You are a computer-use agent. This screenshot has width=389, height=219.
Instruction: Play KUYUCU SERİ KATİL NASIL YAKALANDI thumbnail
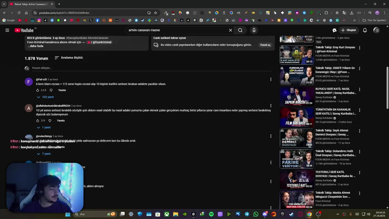tap(297, 96)
